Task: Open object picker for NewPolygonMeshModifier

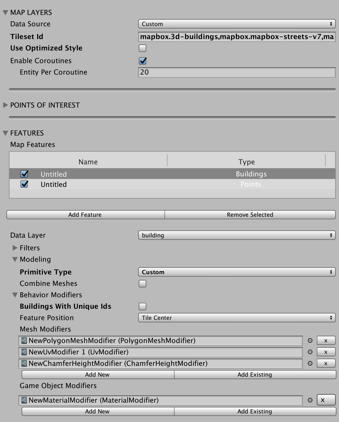Action: pyautogui.click(x=309, y=340)
